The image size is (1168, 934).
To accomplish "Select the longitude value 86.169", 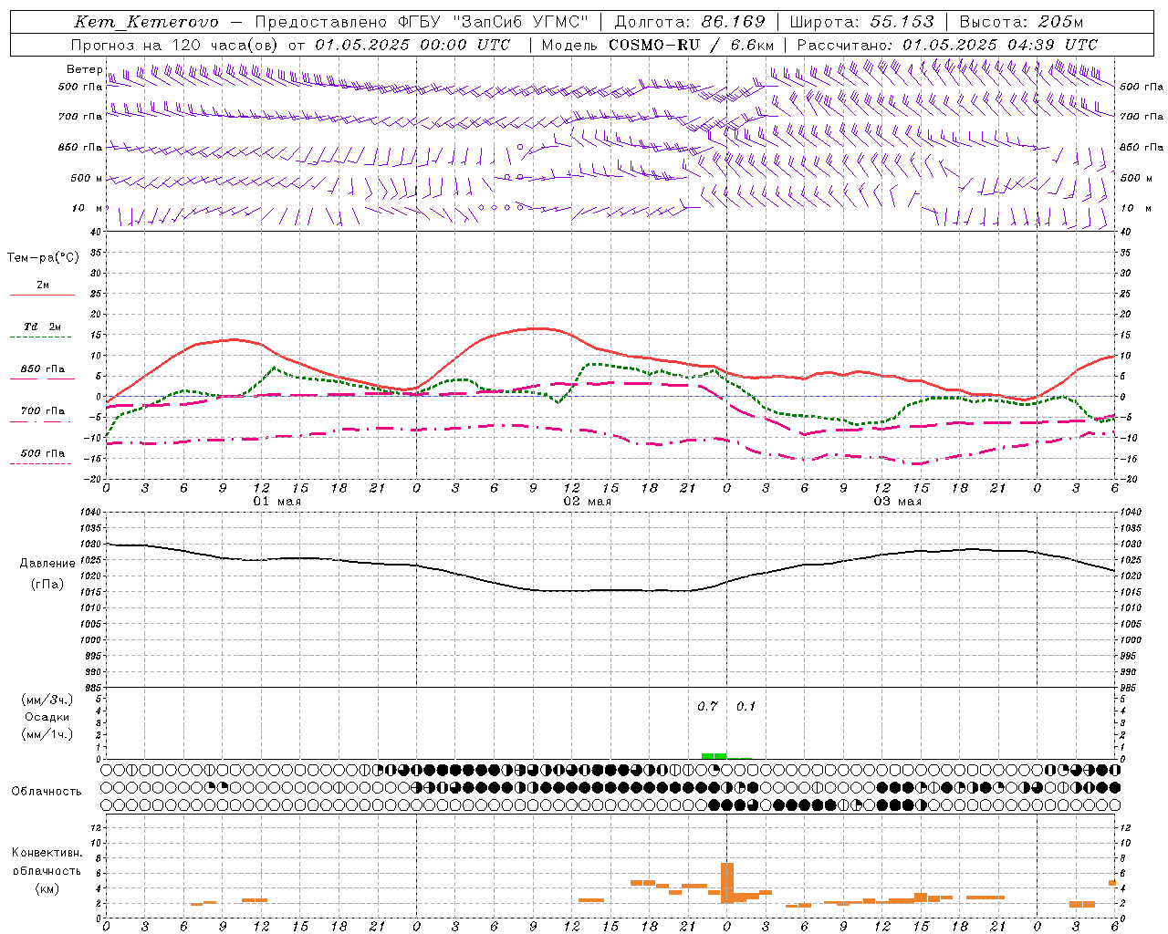I will click(x=734, y=22).
